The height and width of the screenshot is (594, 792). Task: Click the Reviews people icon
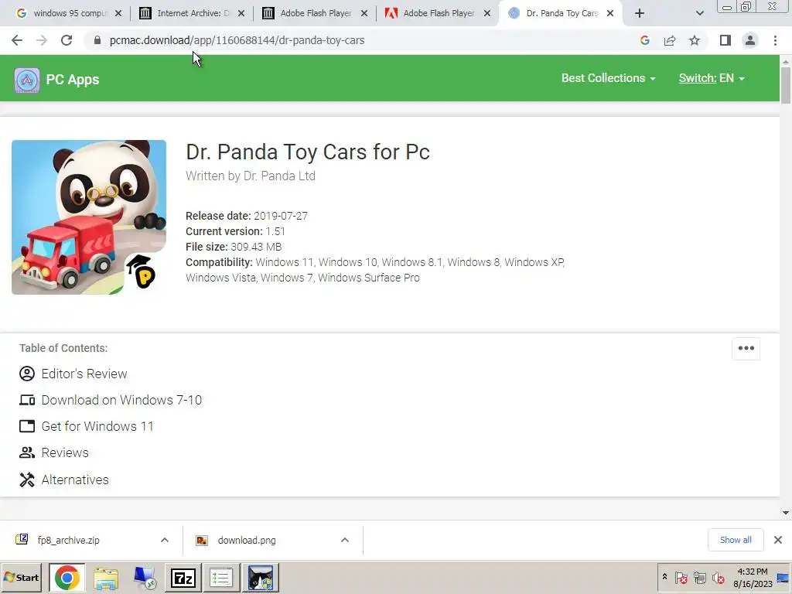27,452
